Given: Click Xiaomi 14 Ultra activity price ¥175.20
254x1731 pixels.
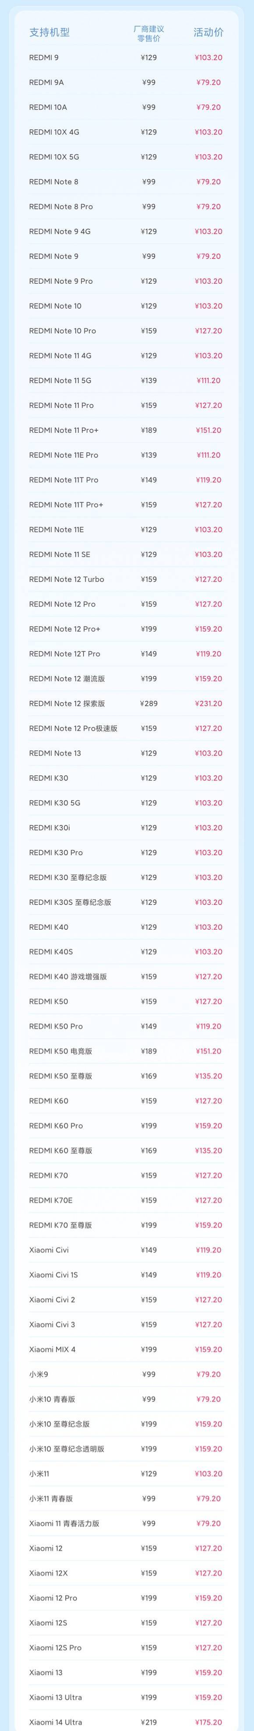Looking at the screenshot, I should [x=208, y=1723].
